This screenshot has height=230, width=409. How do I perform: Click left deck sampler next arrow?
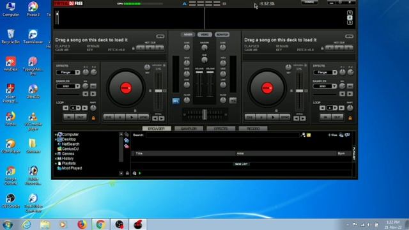pyautogui.click(x=93, y=94)
